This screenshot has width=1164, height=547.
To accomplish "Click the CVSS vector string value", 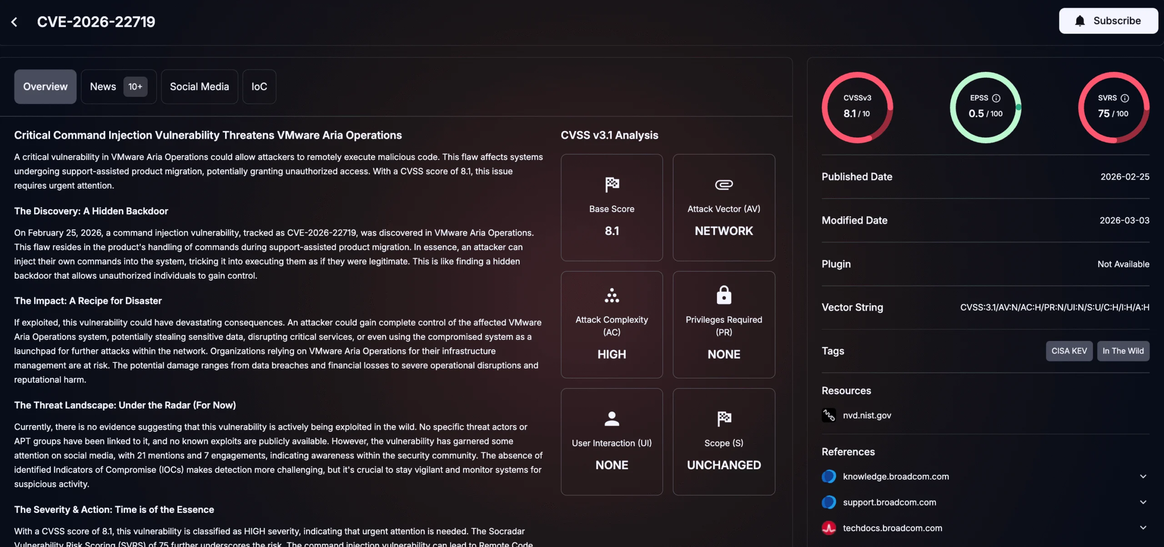I will point(1054,307).
